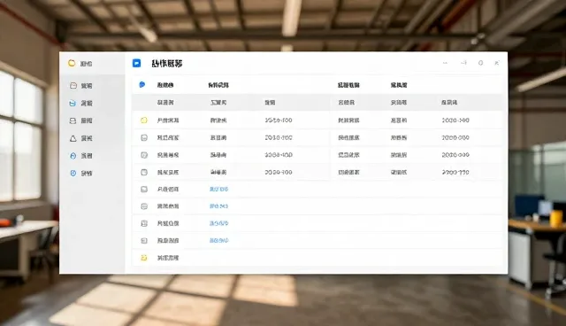Open the third sidebar item with tray icon
This screenshot has width=566, height=326.
coord(81,120)
